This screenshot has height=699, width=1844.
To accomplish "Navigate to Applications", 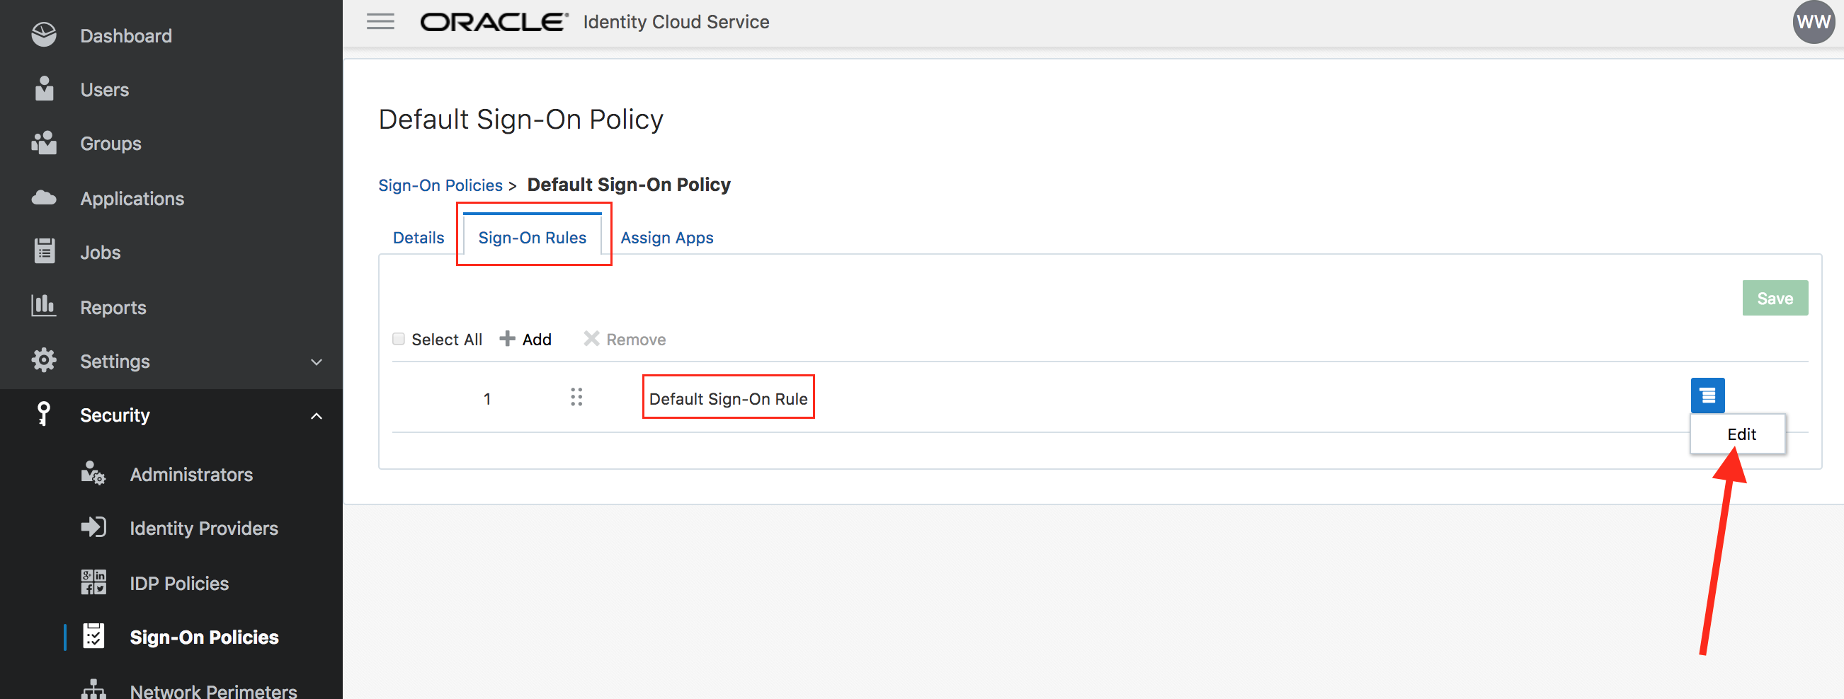I will click(132, 198).
